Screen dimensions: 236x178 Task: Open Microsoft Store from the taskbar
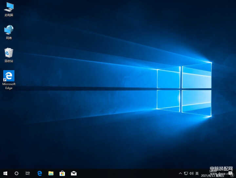click(x=62, y=173)
